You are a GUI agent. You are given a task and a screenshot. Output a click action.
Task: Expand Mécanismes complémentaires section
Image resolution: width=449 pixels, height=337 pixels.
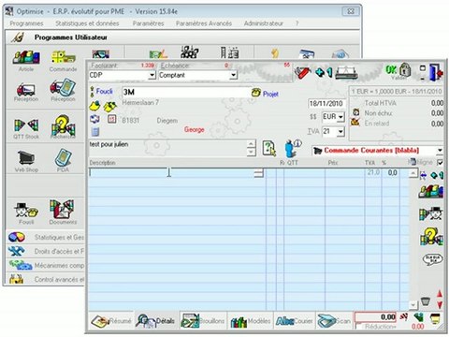point(46,265)
